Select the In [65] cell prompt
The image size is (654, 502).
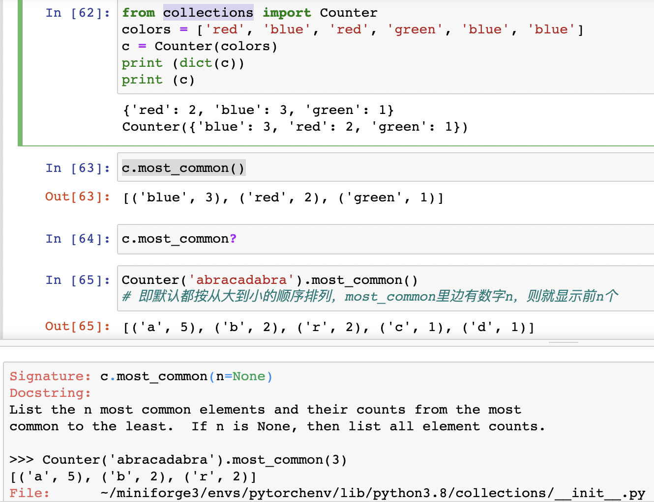click(x=78, y=280)
